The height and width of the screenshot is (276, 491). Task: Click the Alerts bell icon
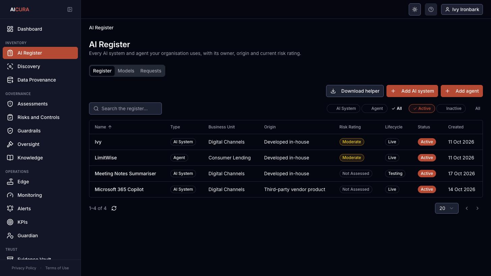[x=10, y=209]
